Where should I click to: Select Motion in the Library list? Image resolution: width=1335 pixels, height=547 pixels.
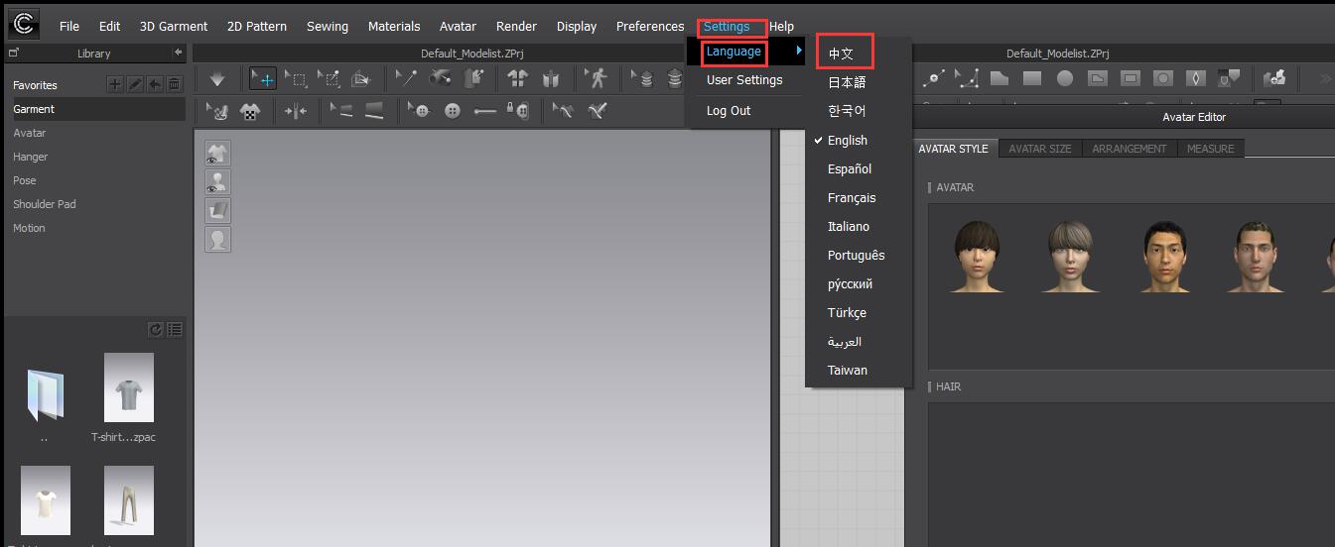coord(29,228)
